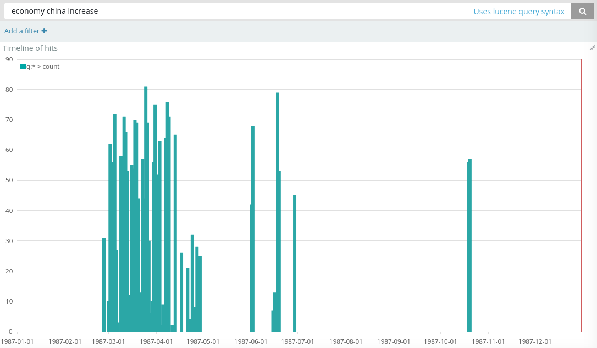Click the 'q:* > count' legend label

pyautogui.click(x=43, y=66)
